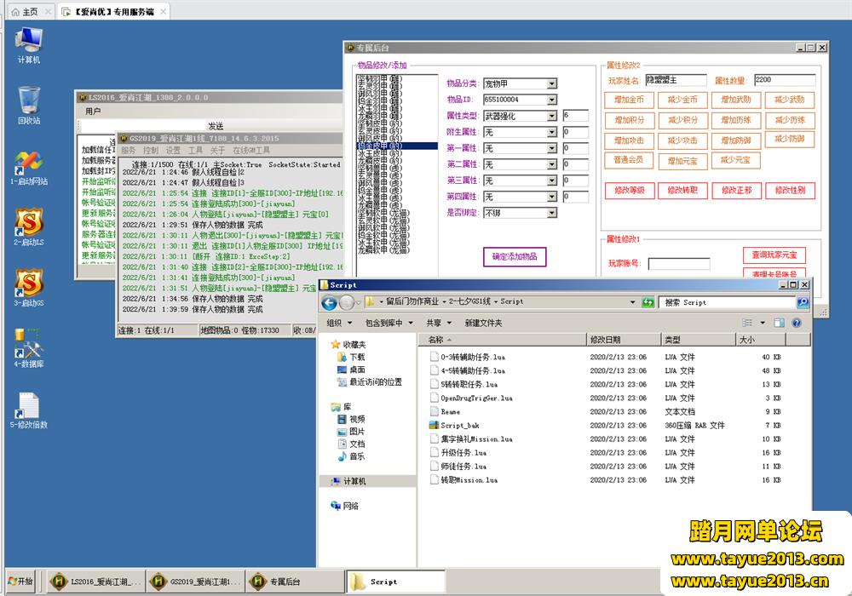Screen dimensions: 852x596
Task: Toggle the preview pane icon in explorer
Action: (x=780, y=323)
